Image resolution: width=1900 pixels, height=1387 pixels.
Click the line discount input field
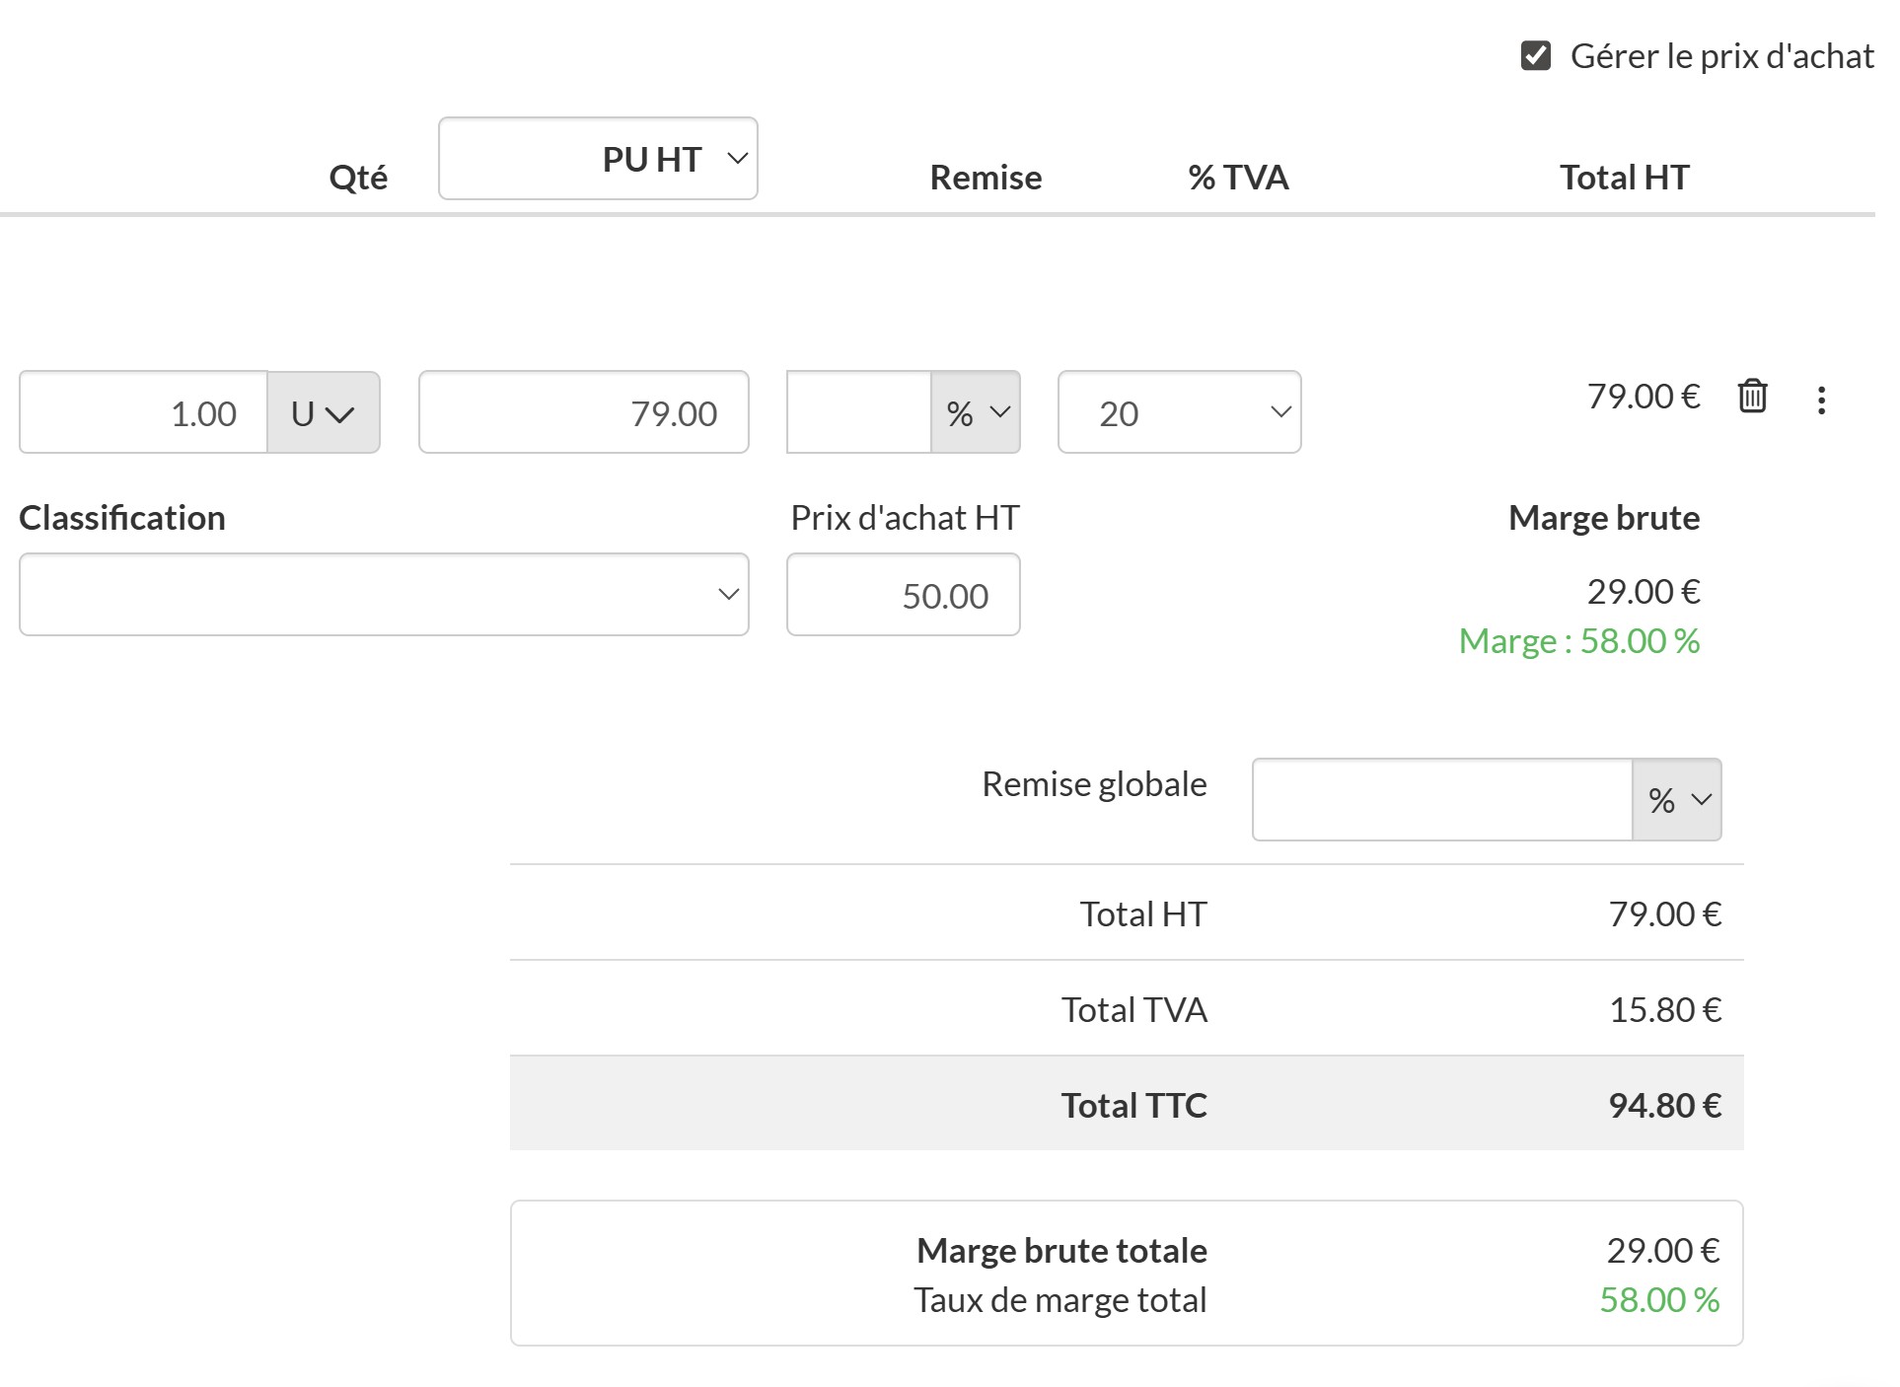[x=858, y=413]
